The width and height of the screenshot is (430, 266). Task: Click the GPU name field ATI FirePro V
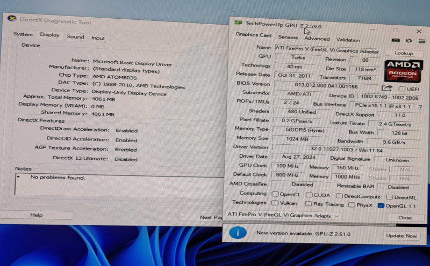(327, 50)
